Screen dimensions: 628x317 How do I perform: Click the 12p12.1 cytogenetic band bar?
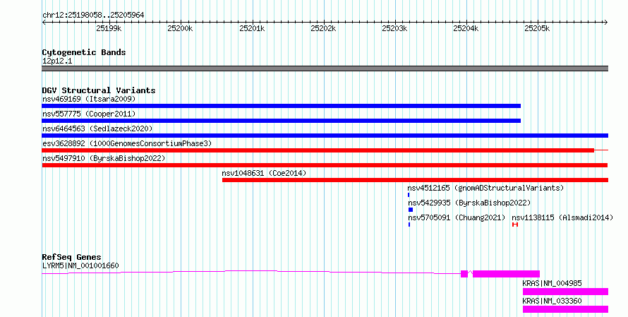point(325,68)
